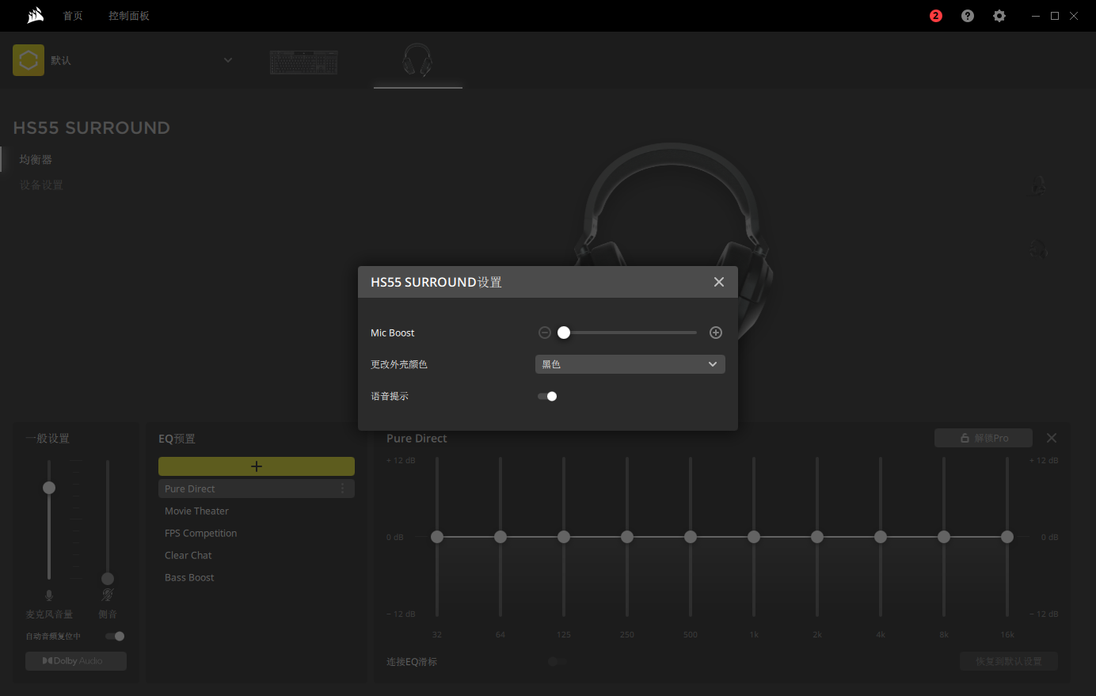Click the 4k EQ band handle
The width and height of the screenshot is (1096, 696).
pos(881,537)
